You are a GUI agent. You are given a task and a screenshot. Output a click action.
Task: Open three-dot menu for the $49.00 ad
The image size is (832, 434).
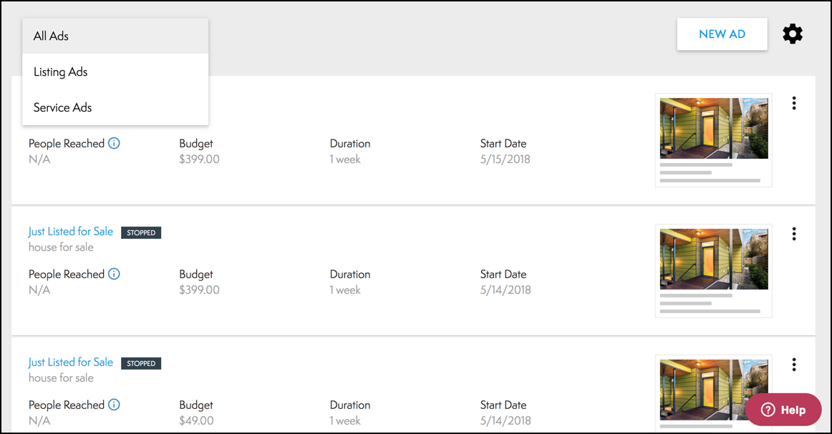point(794,365)
